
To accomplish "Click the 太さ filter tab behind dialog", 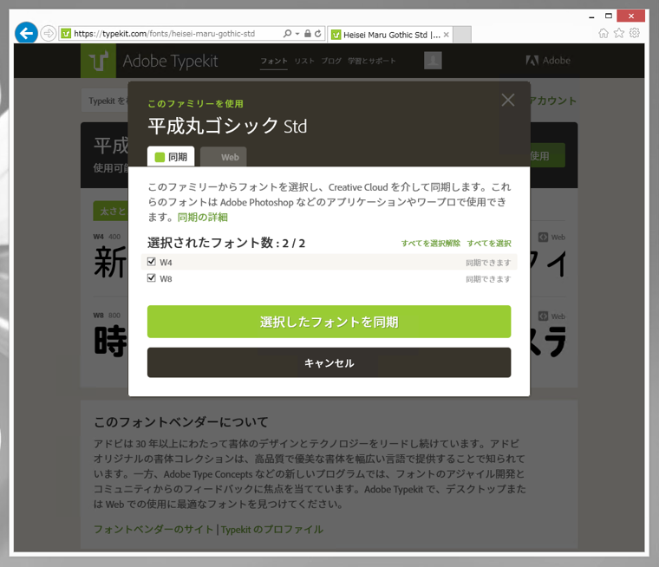I will point(111,211).
